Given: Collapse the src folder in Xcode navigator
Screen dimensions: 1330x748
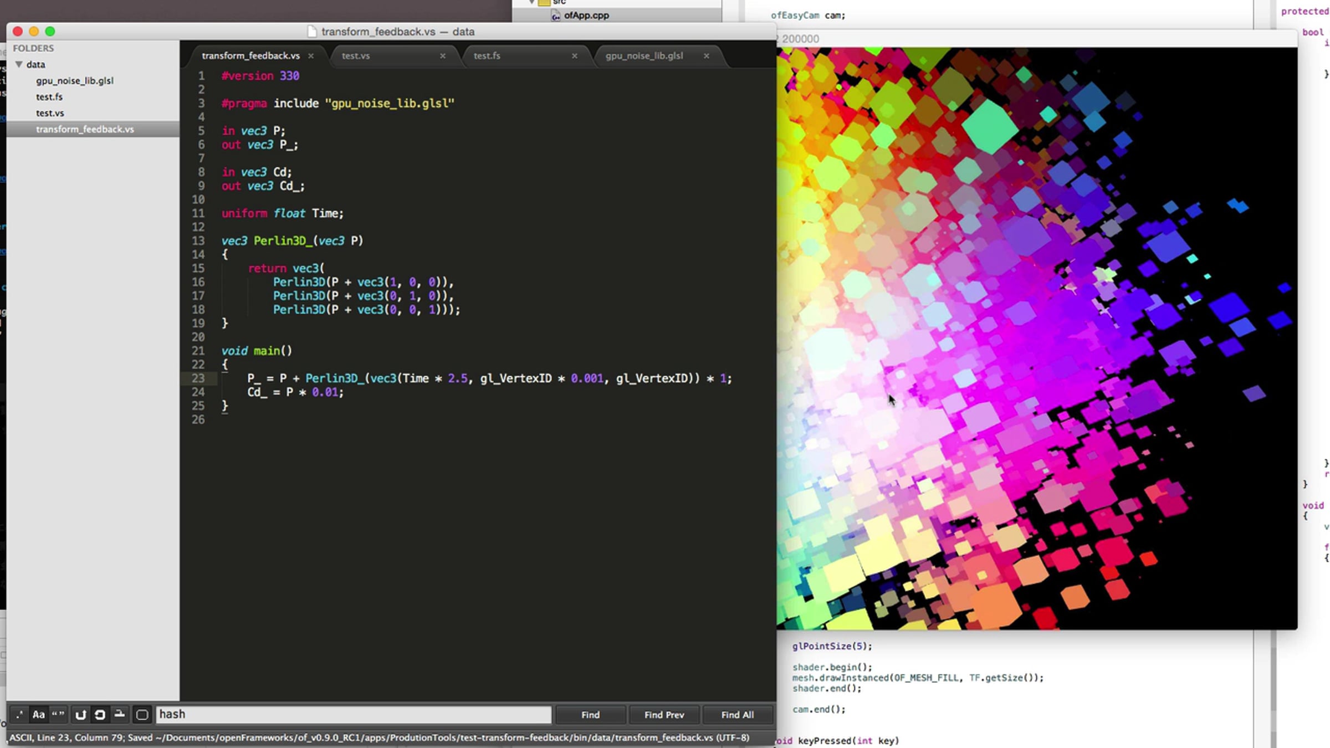Looking at the screenshot, I should (x=532, y=2).
